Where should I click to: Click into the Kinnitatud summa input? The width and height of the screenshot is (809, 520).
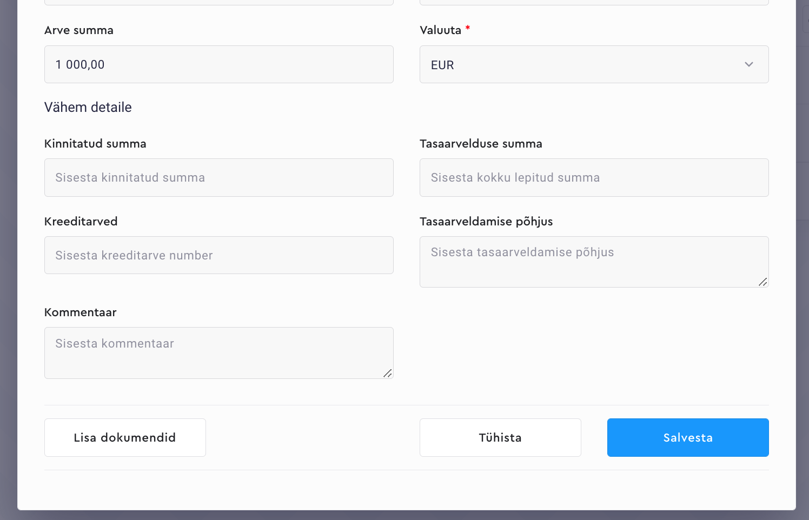click(218, 177)
